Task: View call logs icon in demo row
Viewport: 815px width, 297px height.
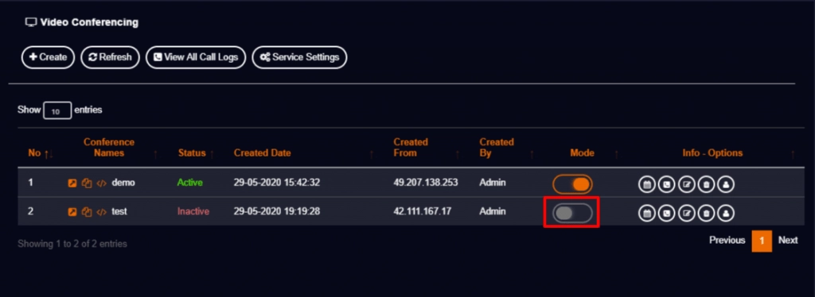Action: (666, 184)
